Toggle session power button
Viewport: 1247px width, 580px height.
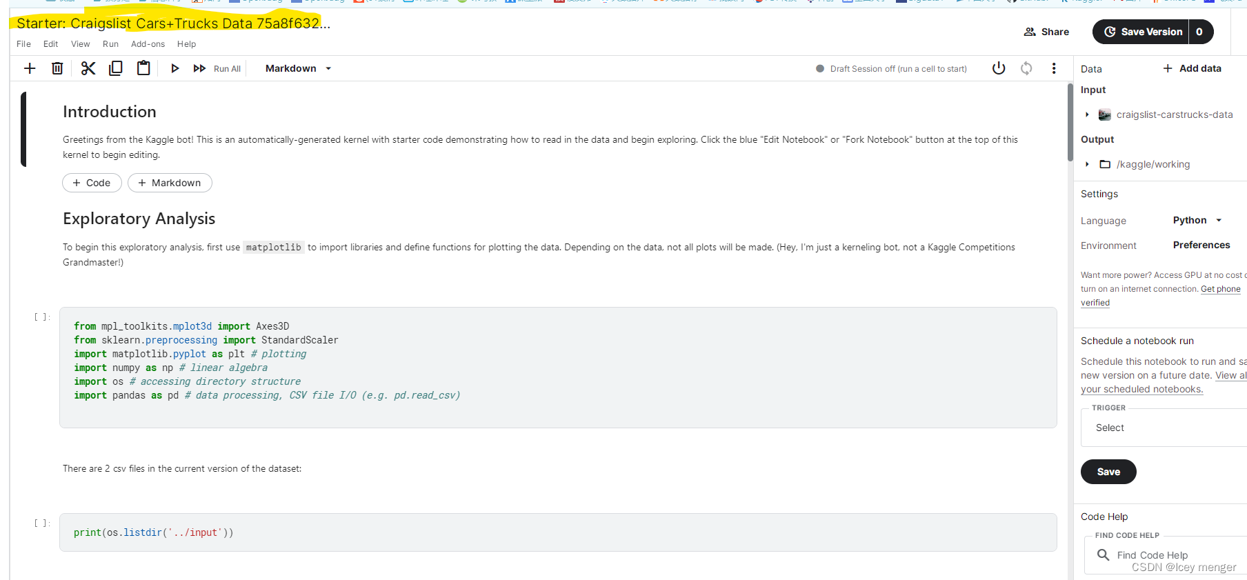pyautogui.click(x=999, y=68)
